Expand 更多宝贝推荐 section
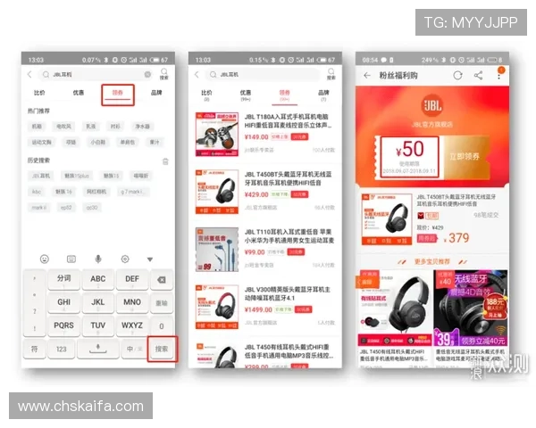Viewport: 536px width, 428px height. click(432, 261)
